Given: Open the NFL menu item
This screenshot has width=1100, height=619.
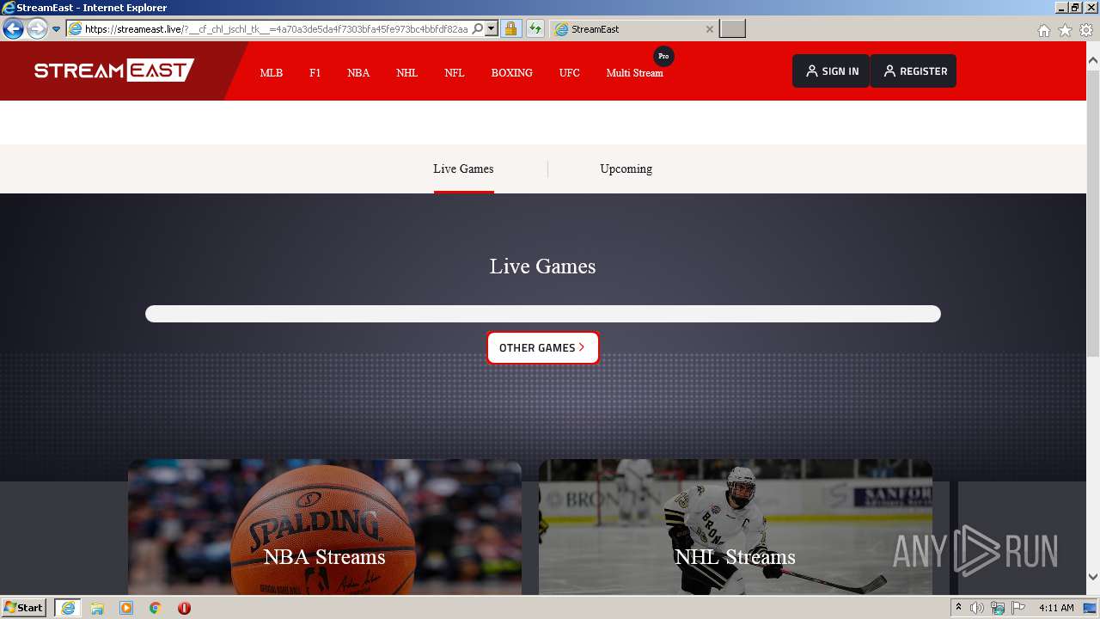Looking at the screenshot, I should (454, 73).
